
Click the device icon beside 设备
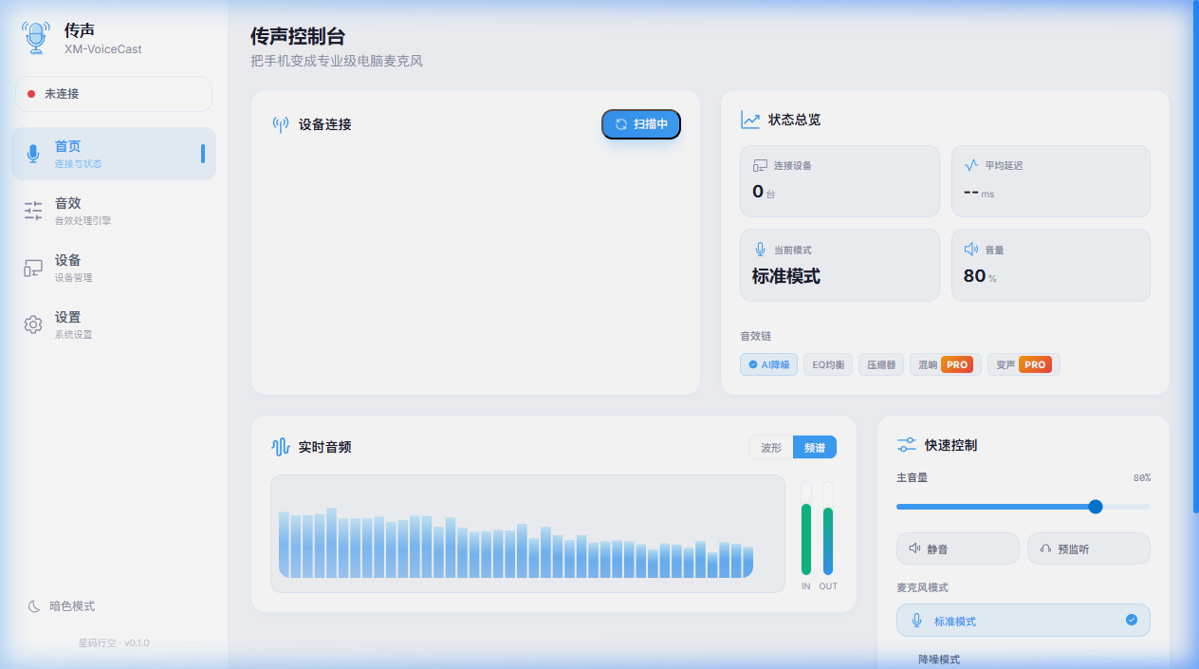[x=33, y=268]
